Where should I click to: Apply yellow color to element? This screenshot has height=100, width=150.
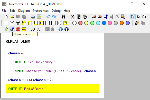(86, 23)
